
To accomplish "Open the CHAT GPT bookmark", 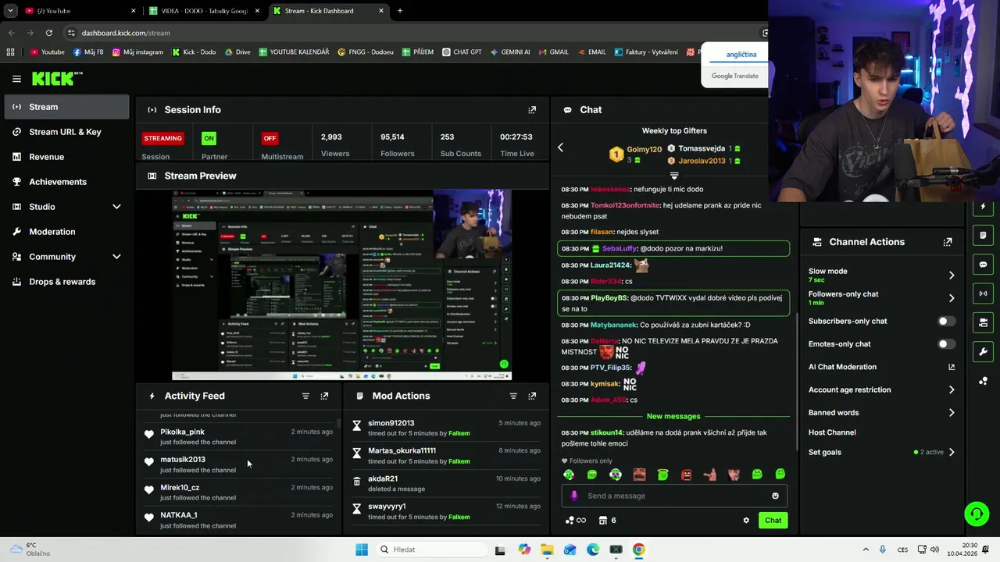I will 461,52.
